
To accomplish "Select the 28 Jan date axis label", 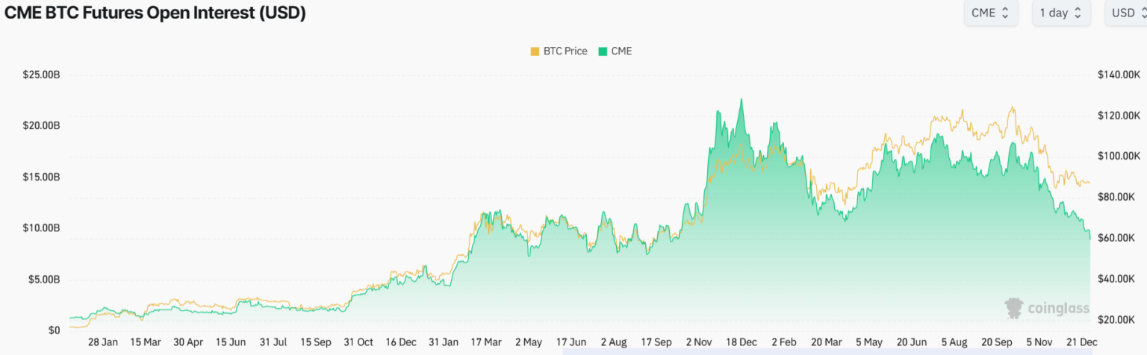I will [103, 342].
